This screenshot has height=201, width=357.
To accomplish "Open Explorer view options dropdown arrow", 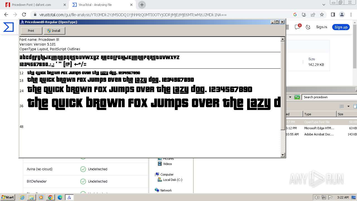I will pyautogui.click(x=348, y=106).
